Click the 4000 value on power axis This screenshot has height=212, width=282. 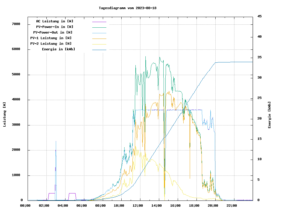[16, 100]
